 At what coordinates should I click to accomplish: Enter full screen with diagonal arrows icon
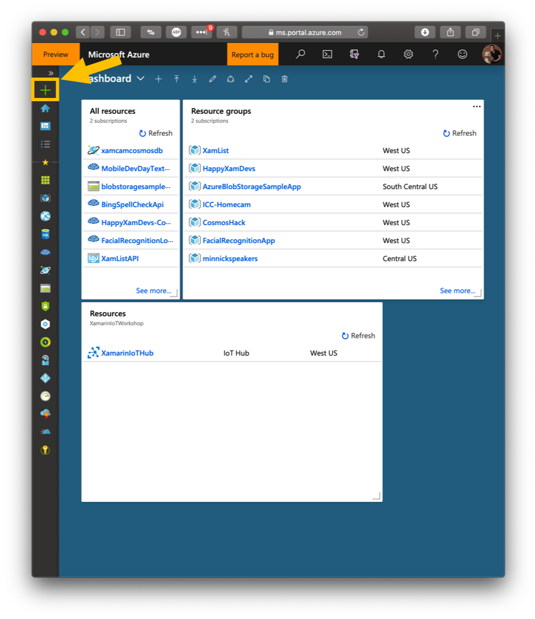(248, 79)
